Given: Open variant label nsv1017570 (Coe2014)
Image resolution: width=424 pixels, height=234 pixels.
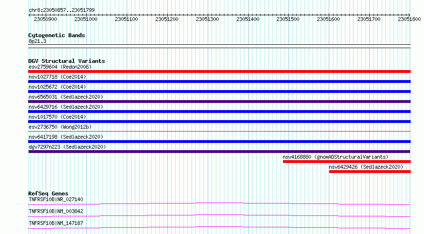Looking at the screenshot, I should pos(57,117).
